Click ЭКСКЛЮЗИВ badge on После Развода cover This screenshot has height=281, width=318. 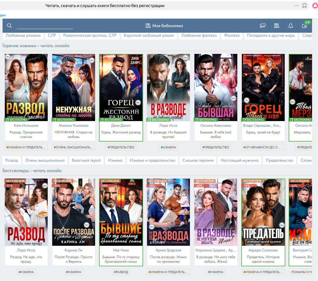pos(62,181)
